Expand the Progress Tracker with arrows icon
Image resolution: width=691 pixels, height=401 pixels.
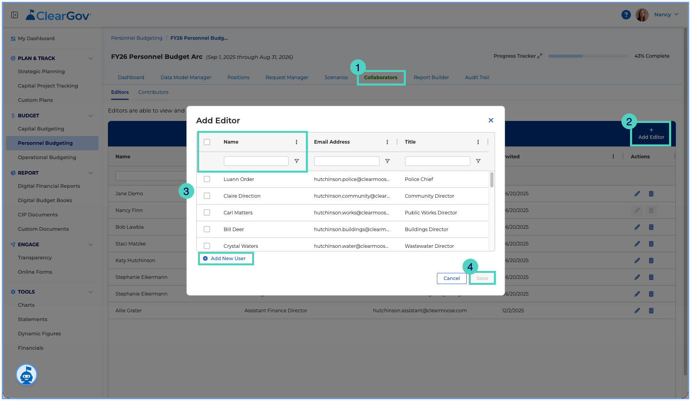point(540,56)
